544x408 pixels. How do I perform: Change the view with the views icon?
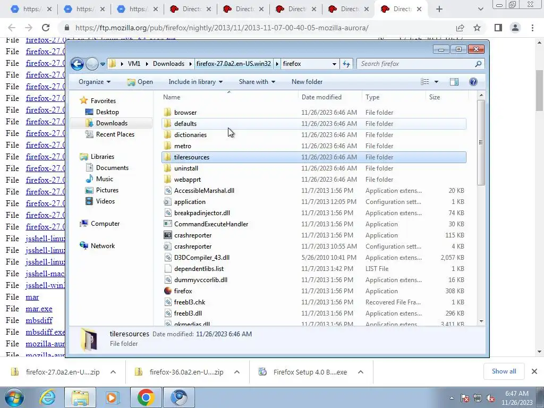coord(425,82)
